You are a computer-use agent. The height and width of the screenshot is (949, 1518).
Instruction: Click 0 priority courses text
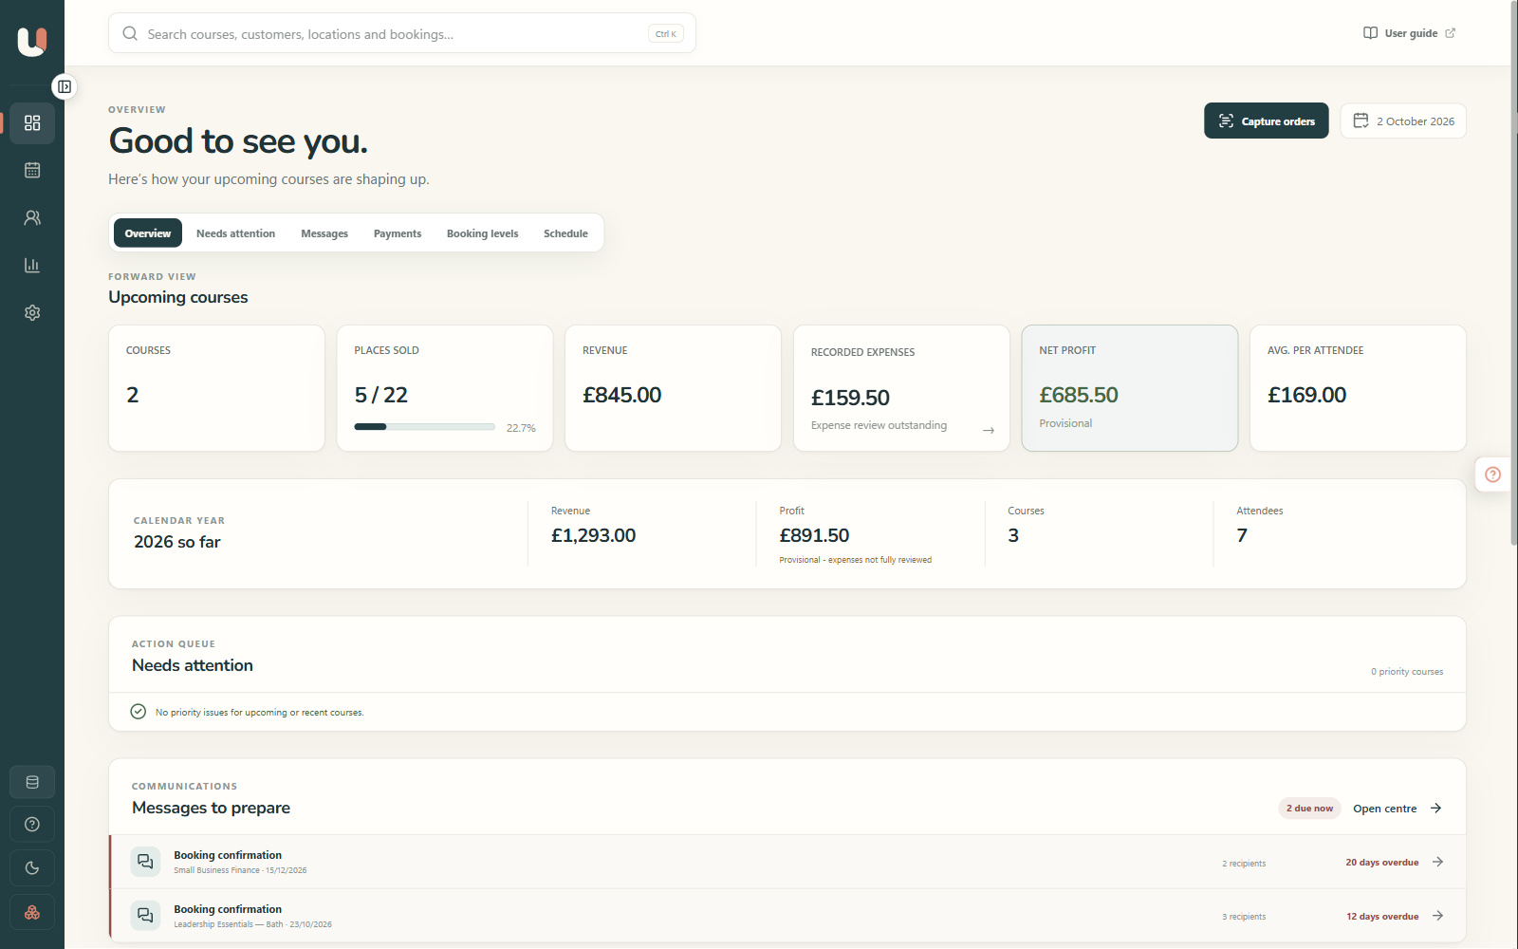[1406, 672]
